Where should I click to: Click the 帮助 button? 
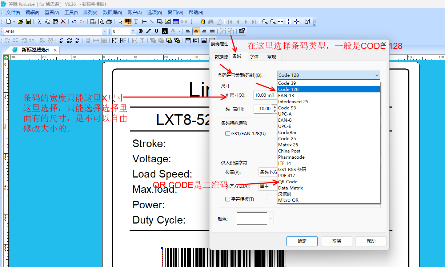point(371,241)
